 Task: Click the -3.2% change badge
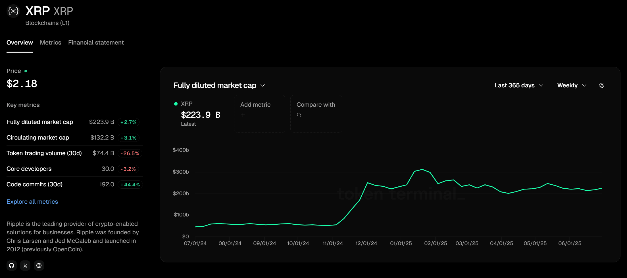(x=128, y=169)
